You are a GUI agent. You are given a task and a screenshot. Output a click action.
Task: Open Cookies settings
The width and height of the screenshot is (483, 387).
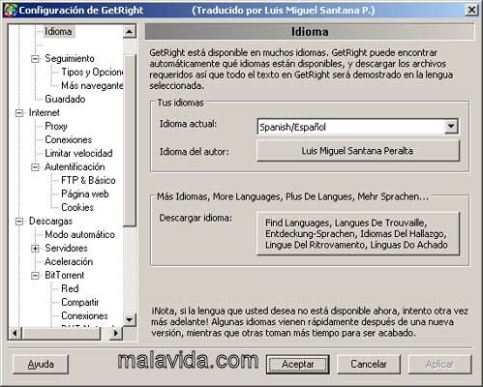[77, 208]
